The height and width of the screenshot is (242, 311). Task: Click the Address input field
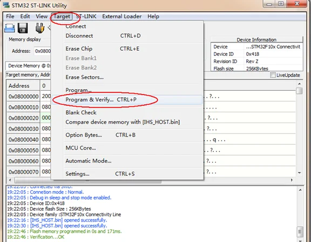[x=43, y=51]
